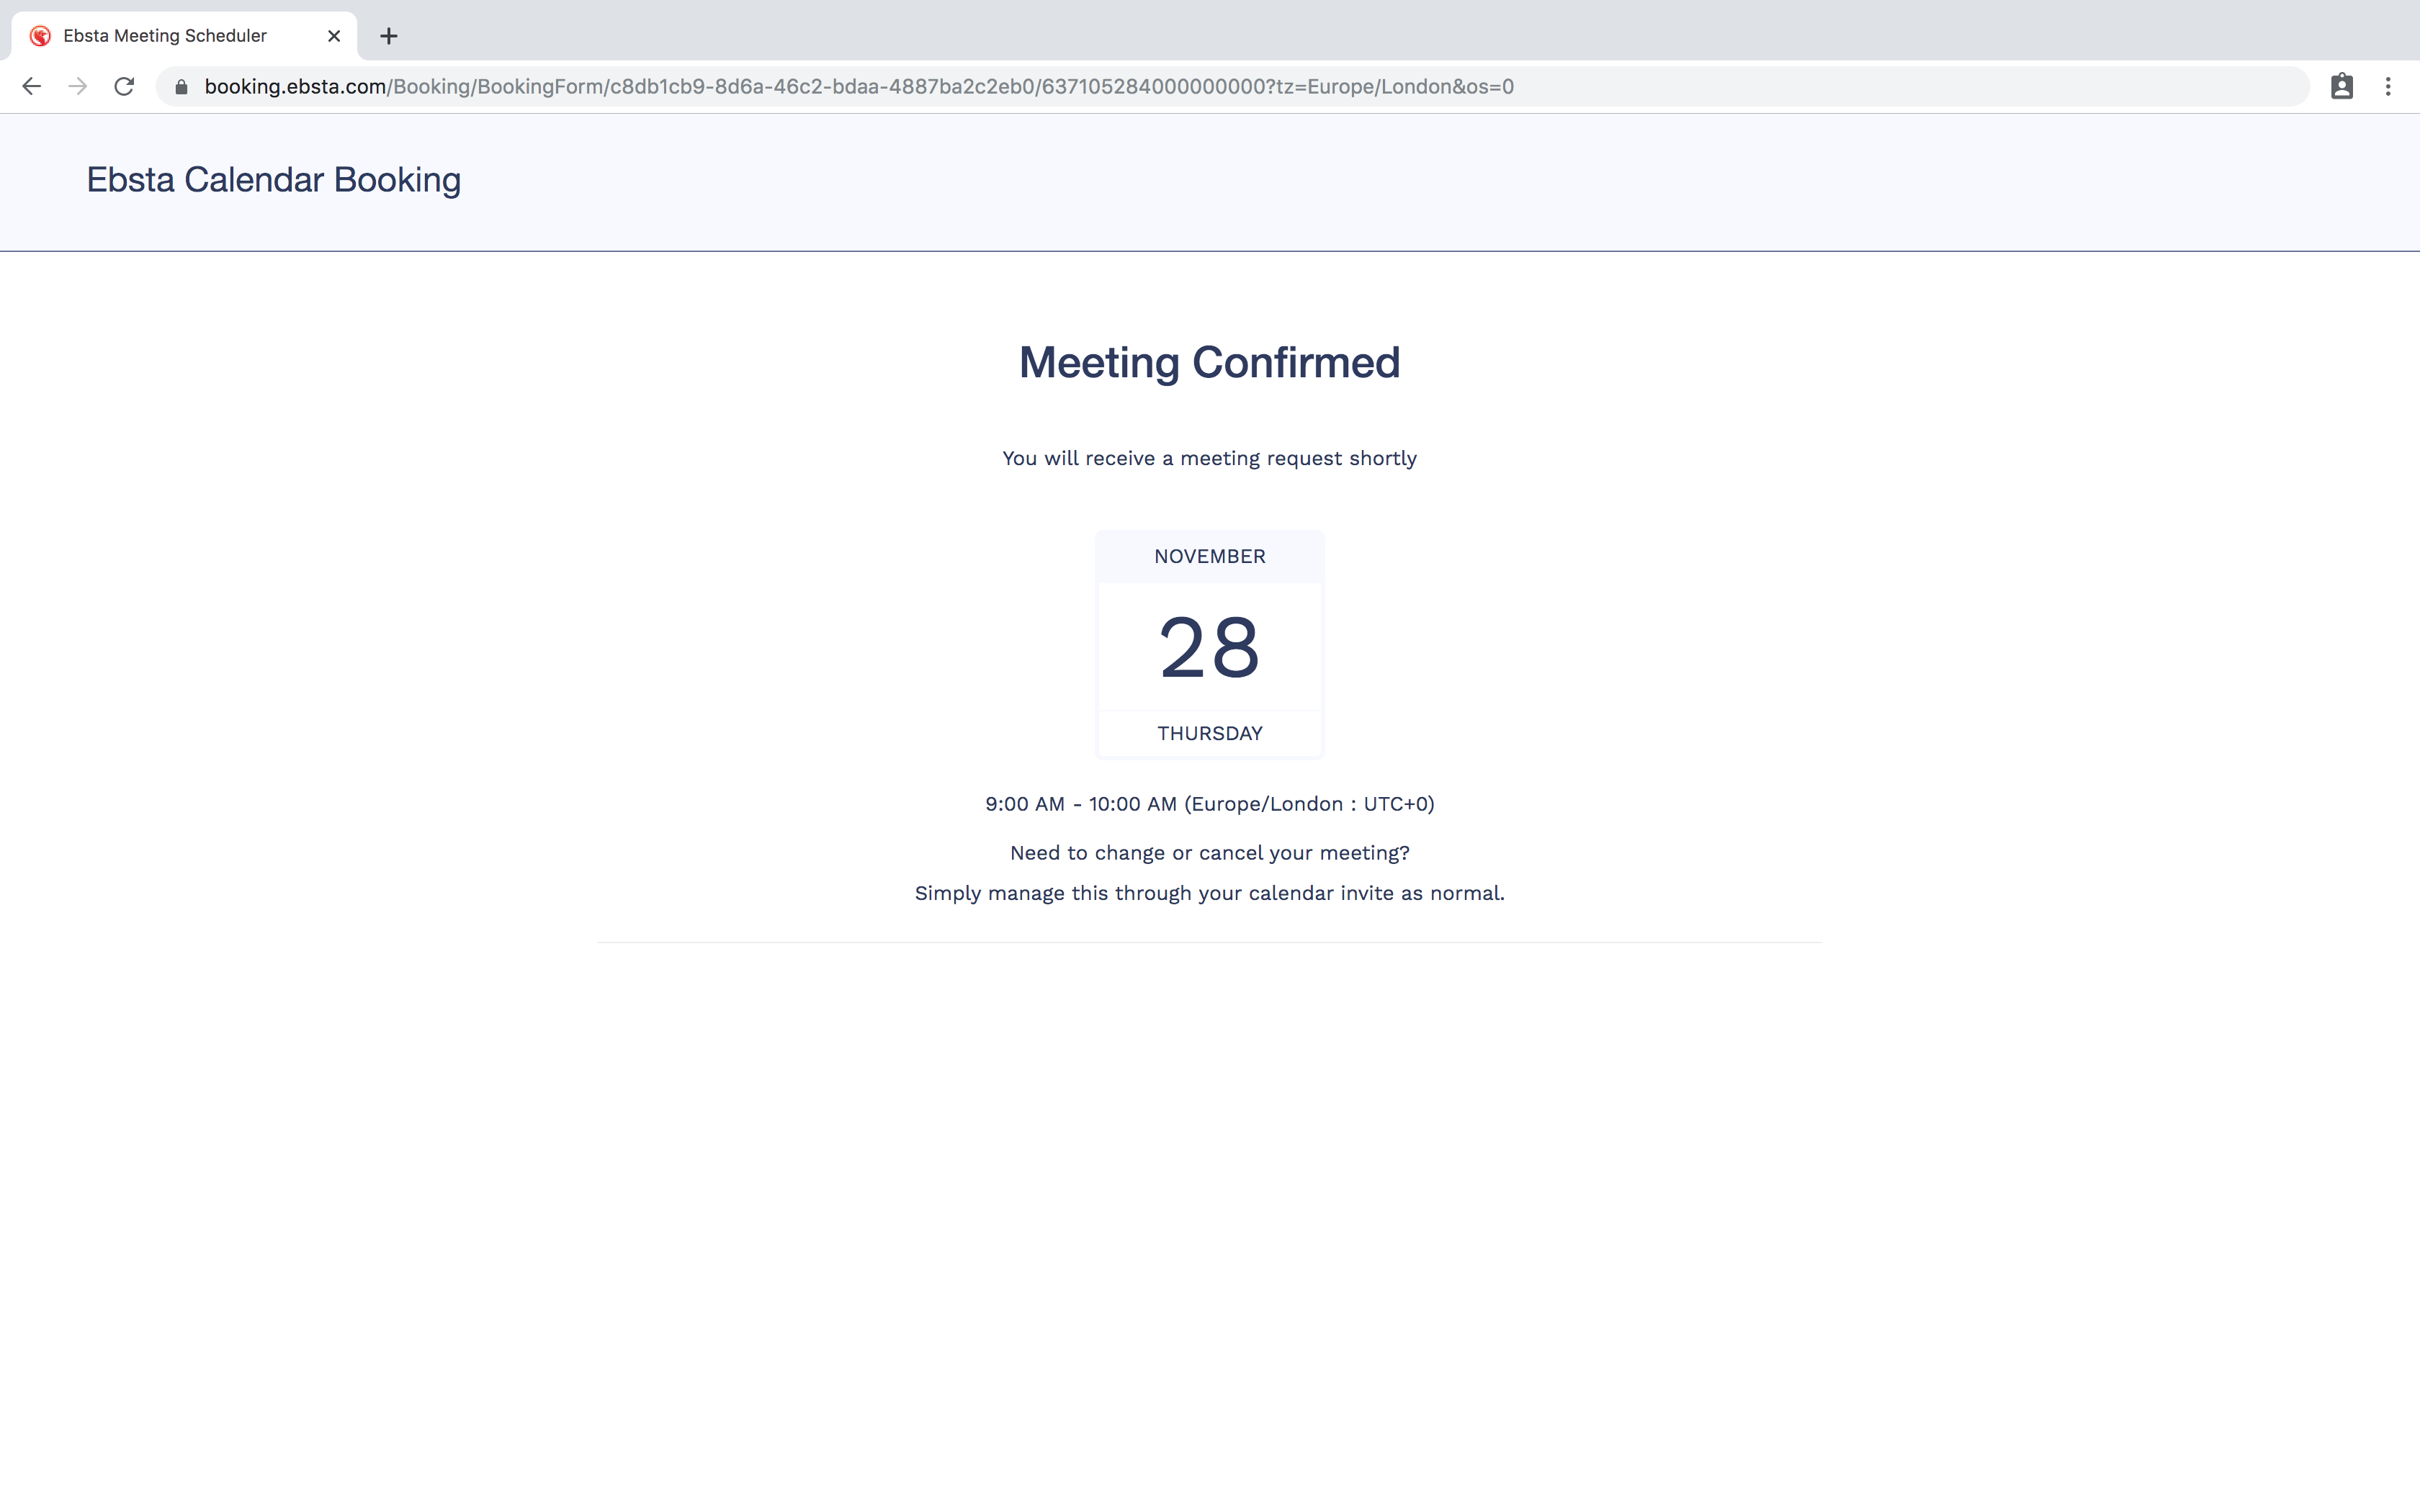Close the Ebsta Meeting Scheduler tab
2420x1512 pixels.
point(334,36)
